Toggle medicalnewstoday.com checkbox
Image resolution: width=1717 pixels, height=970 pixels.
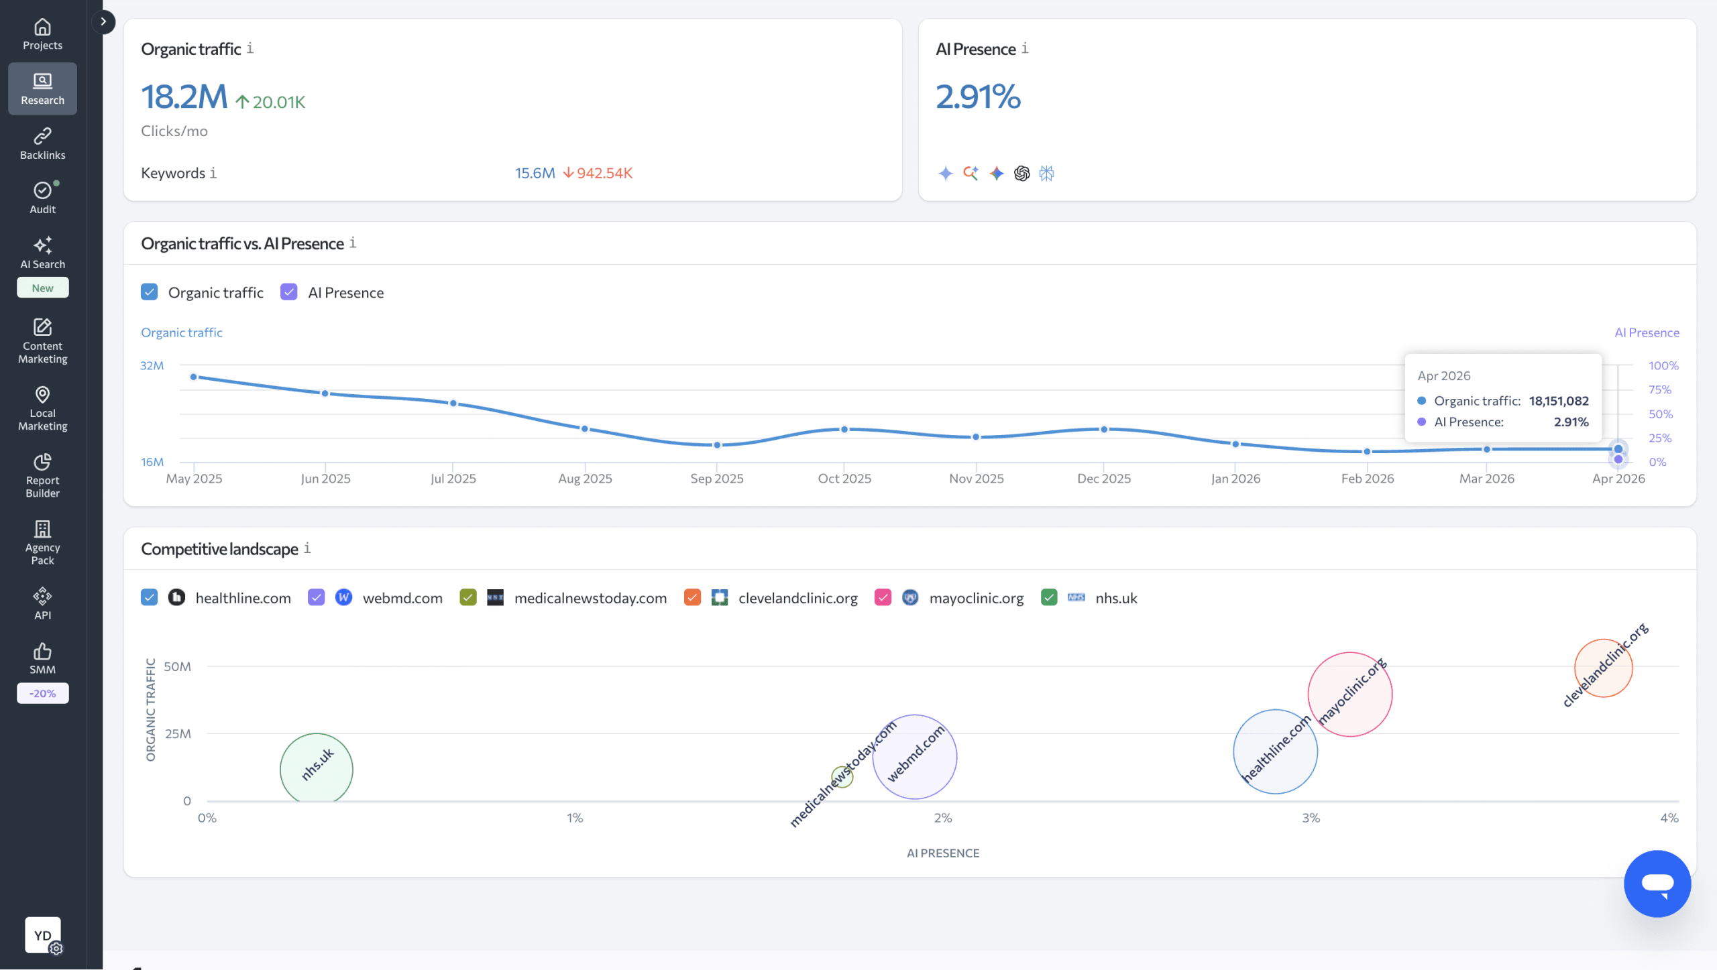(x=468, y=597)
